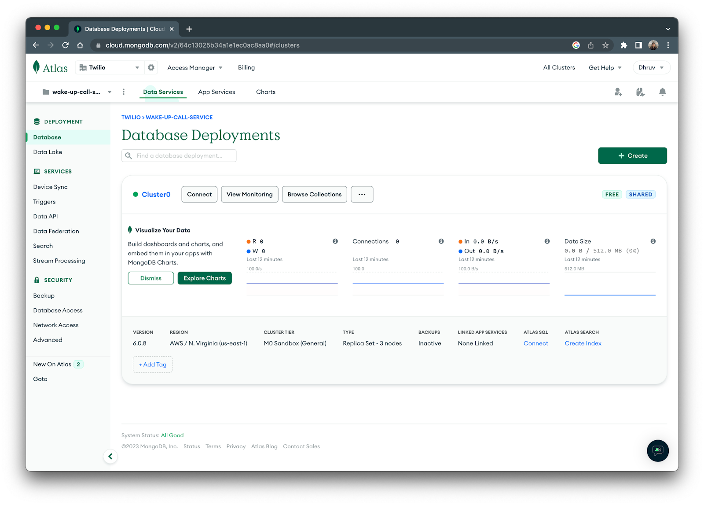Viewport: 704px width, 505px height.
Task: Open a new browser tab
Action: (x=189, y=29)
